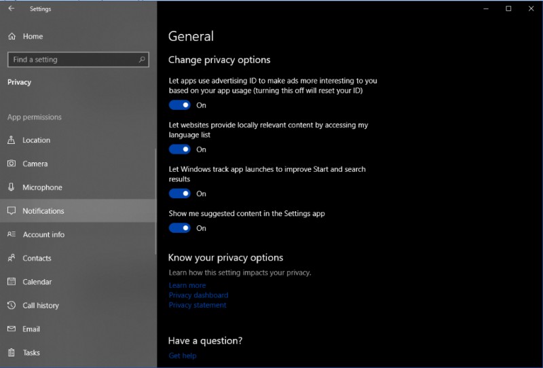Focus the Find a setting field
This screenshot has height=368, width=543.
pos(78,60)
